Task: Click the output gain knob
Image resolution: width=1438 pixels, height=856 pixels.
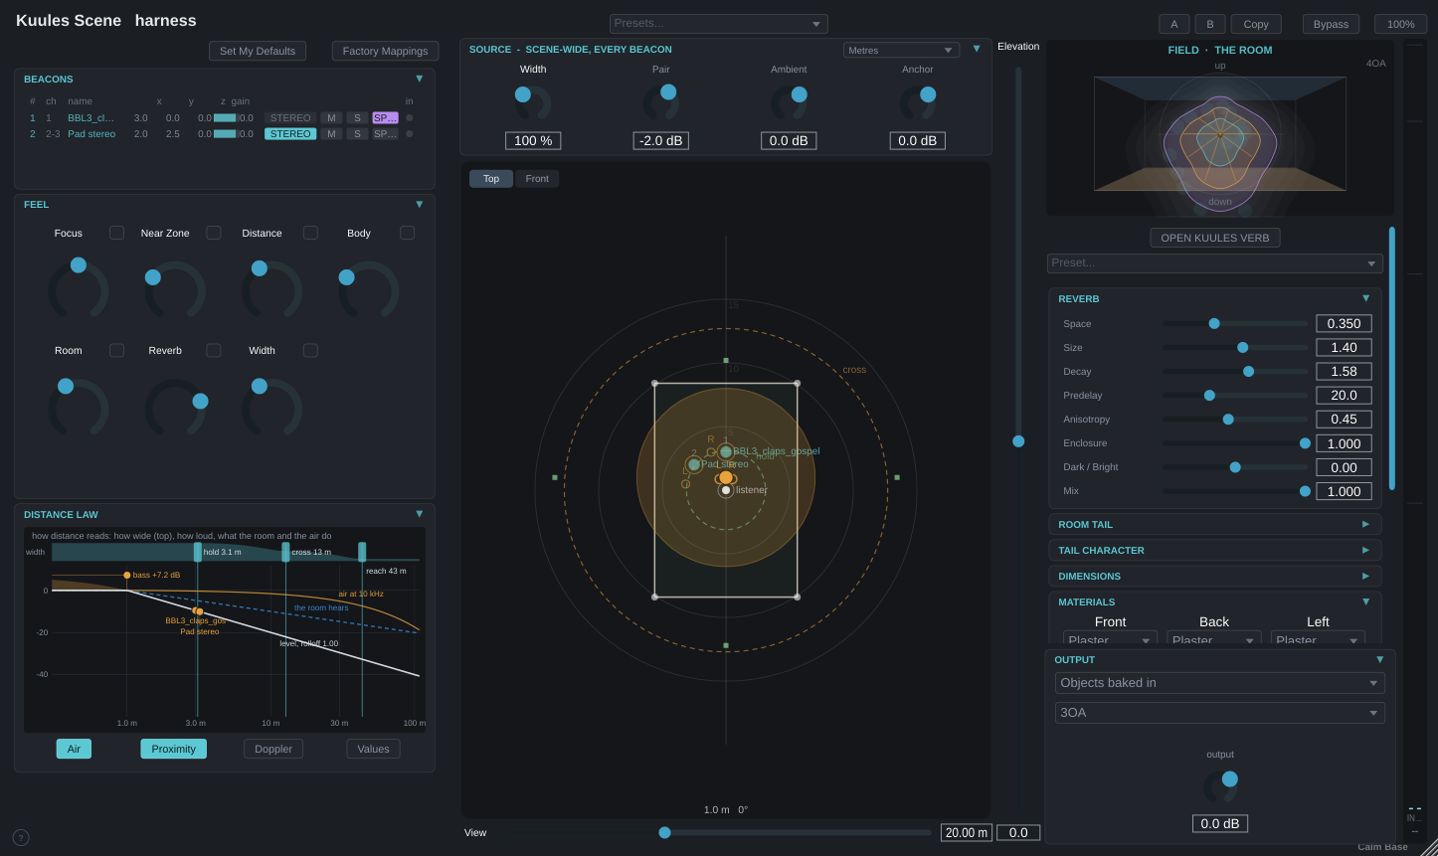Action: click(x=1220, y=787)
